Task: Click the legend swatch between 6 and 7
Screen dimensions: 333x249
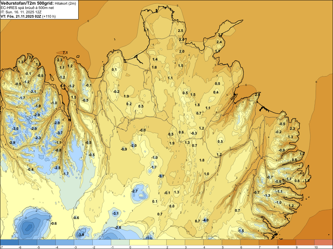Action: (249, 242)
